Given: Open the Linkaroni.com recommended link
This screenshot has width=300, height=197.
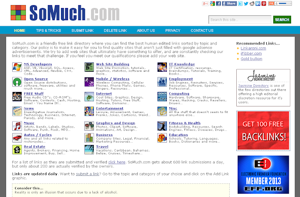Looking at the screenshot, I should [x=253, y=48].
